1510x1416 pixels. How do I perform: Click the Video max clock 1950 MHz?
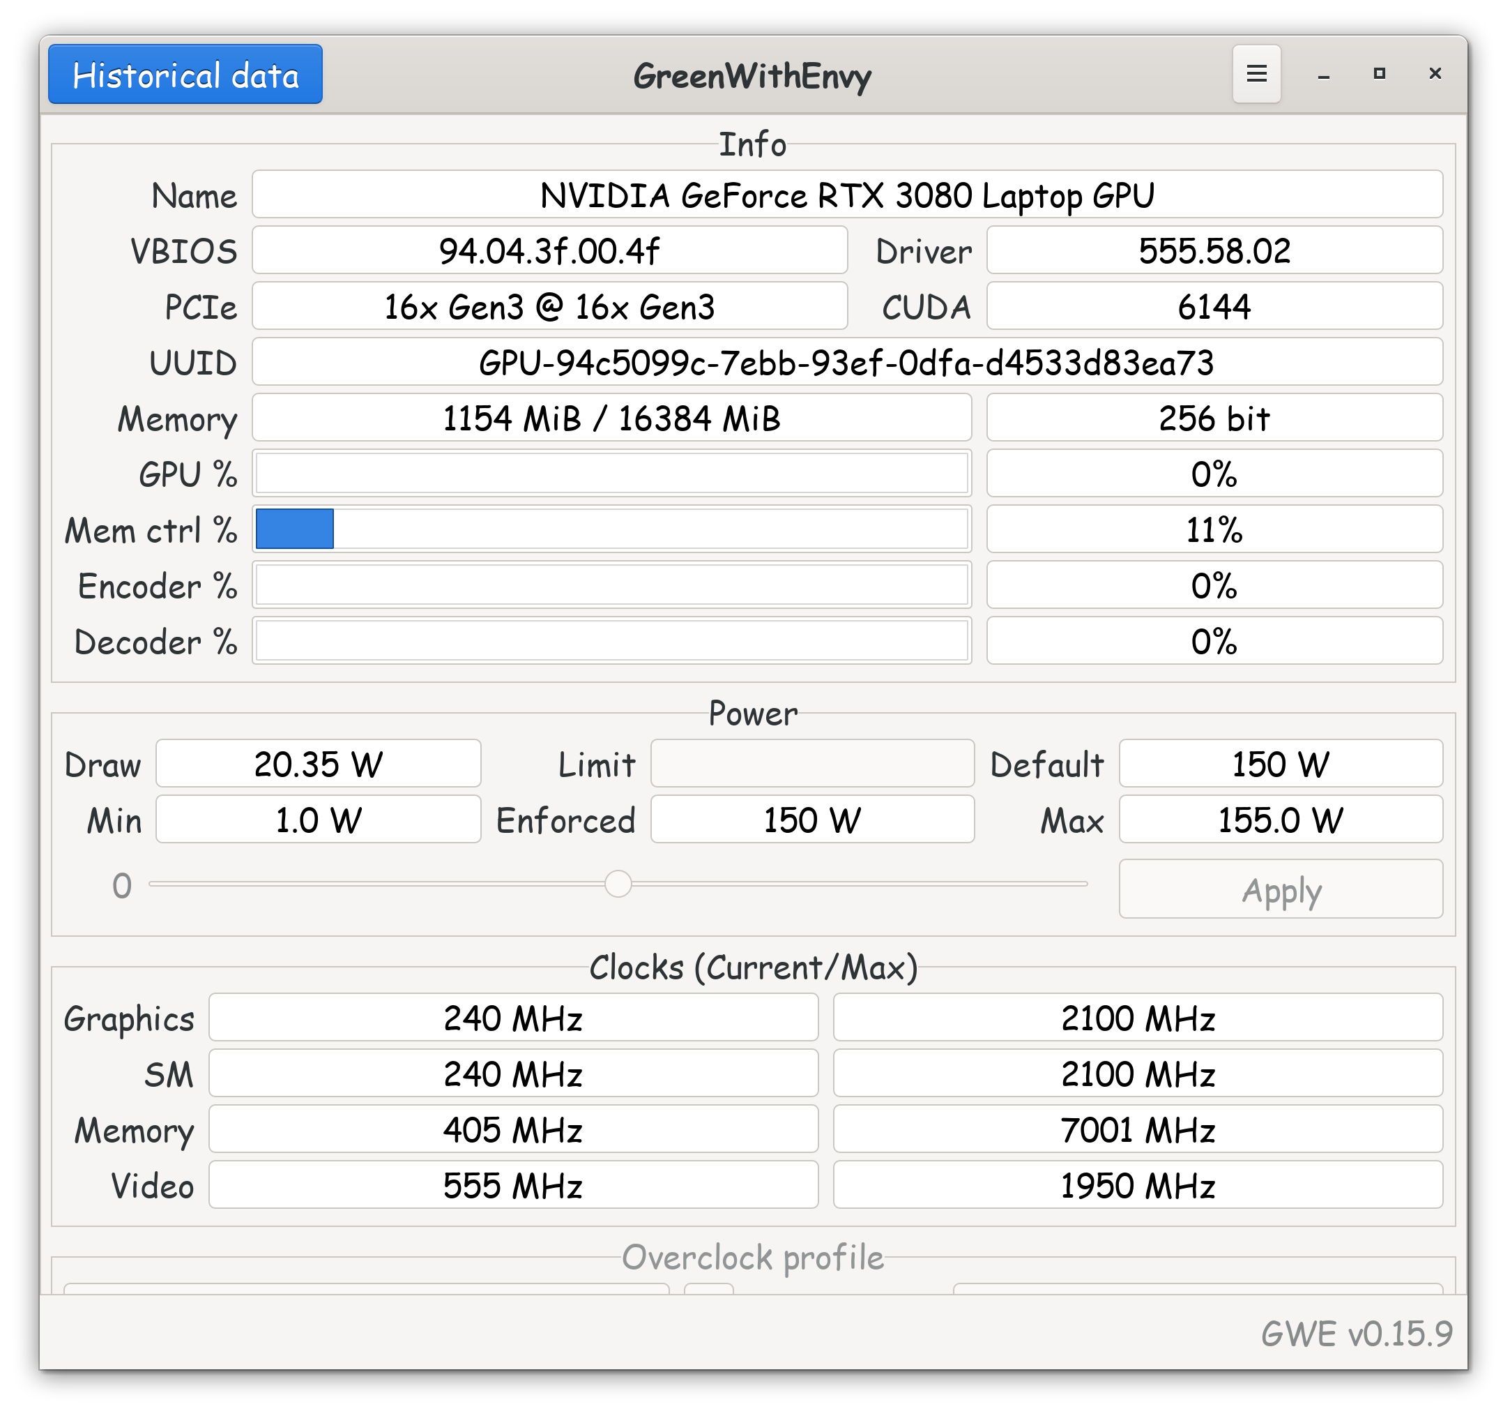click(1138, 1185)
